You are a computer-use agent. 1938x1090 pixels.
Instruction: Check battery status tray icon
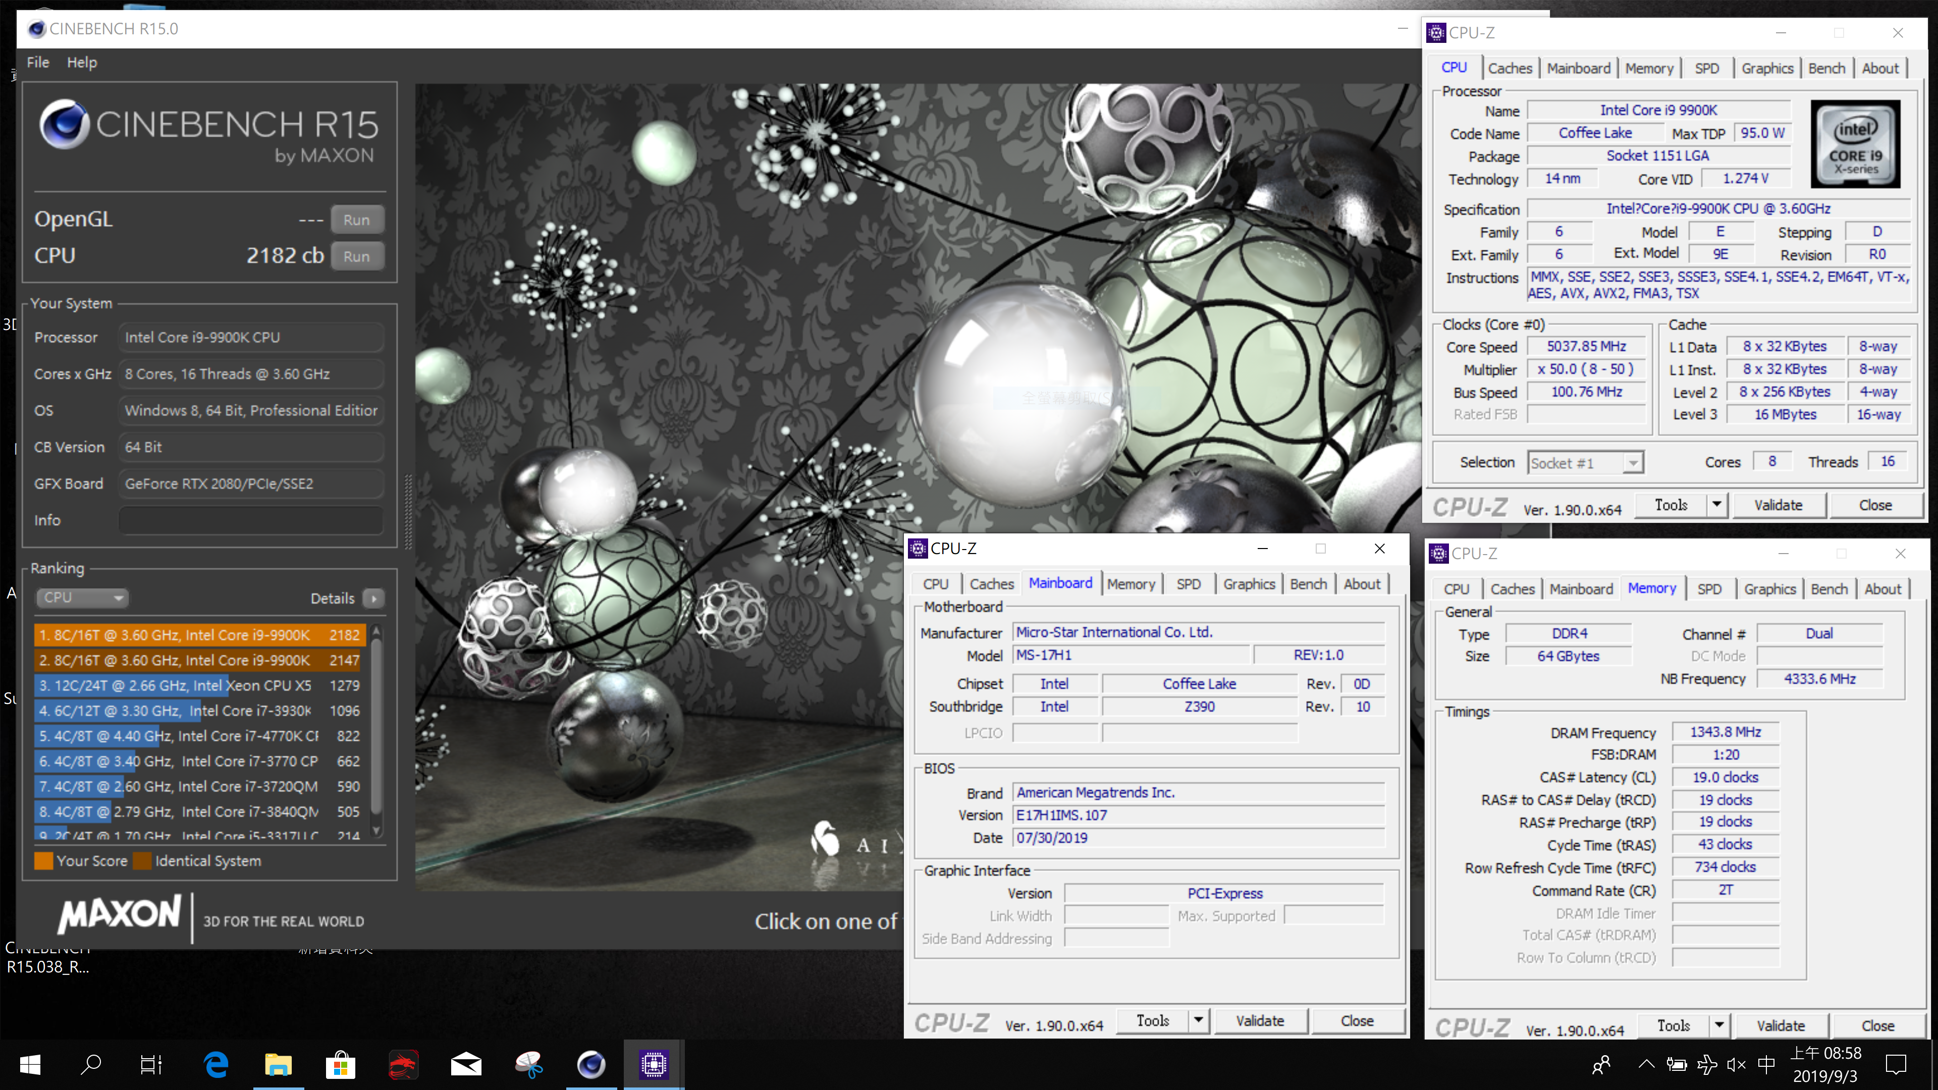(1676, 1064)
